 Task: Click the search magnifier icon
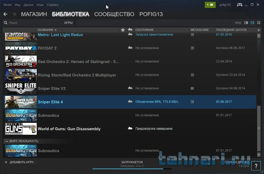[6, 22]
